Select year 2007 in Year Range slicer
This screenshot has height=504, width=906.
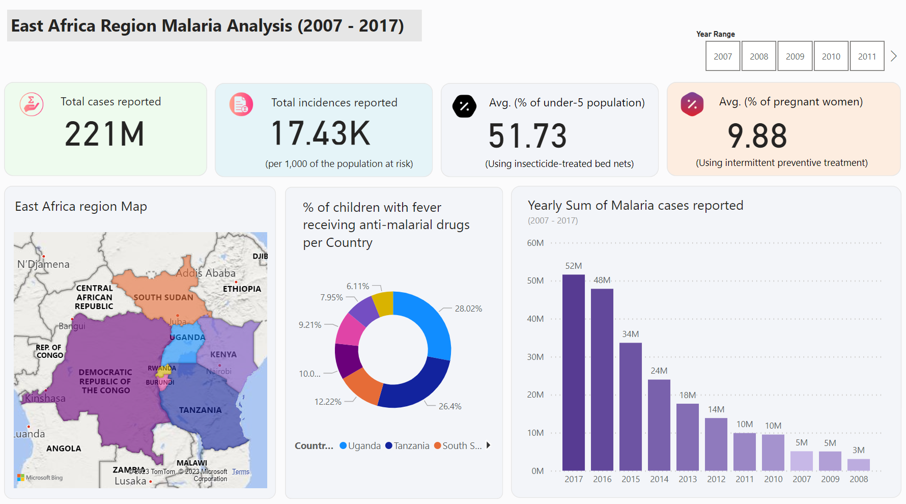[x=723, y=56]
